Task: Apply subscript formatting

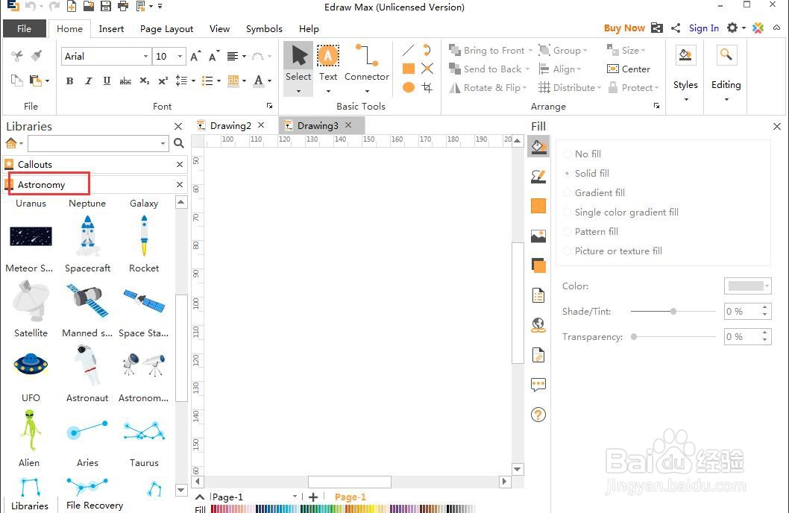Action: (145, 81)
